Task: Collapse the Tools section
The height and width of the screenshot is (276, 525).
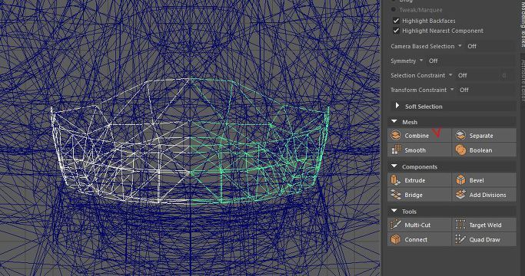Action: (x=394, y=211)
